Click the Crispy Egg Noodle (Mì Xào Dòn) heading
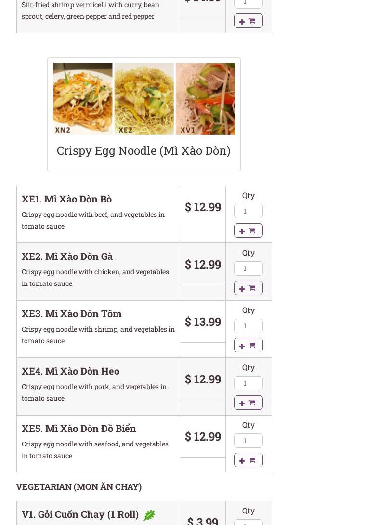 point(143,151)
